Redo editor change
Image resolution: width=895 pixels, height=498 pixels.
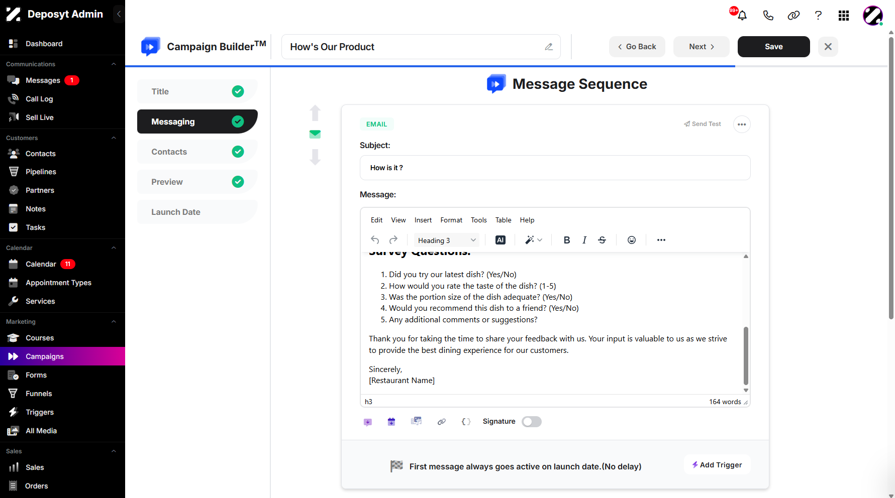pyautogui.click(x=393, y=240)
